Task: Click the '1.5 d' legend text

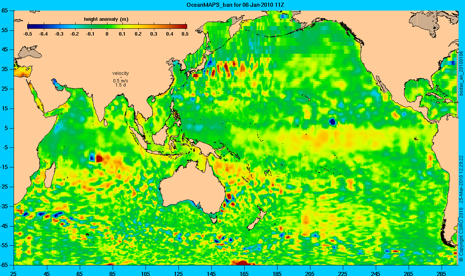Action: (121, 85)
